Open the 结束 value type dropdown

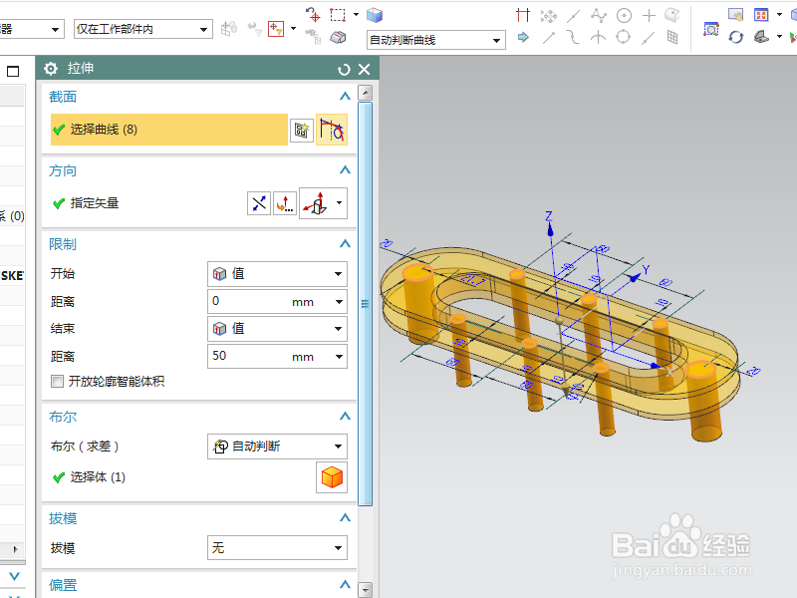coord(278,329)
